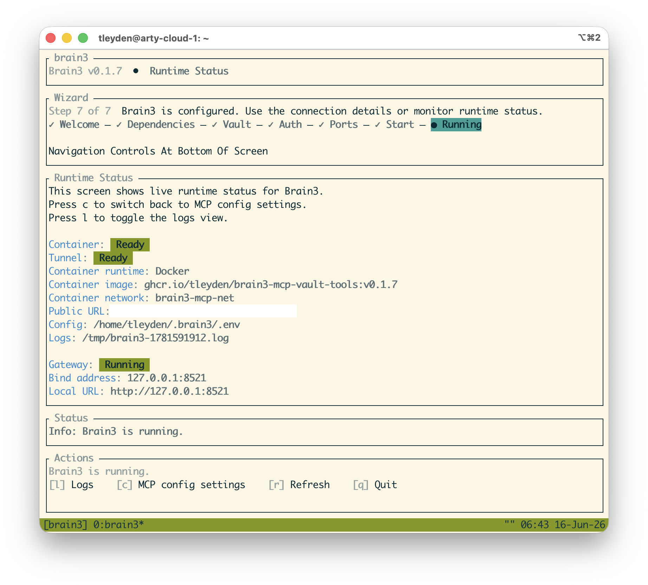This screenshot has width=648, height=585.
Task: Click the Container Ready status badge
Action: 130,244
